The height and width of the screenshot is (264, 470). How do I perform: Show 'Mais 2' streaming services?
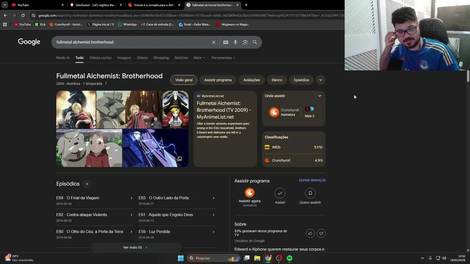[x=310, y=112]
